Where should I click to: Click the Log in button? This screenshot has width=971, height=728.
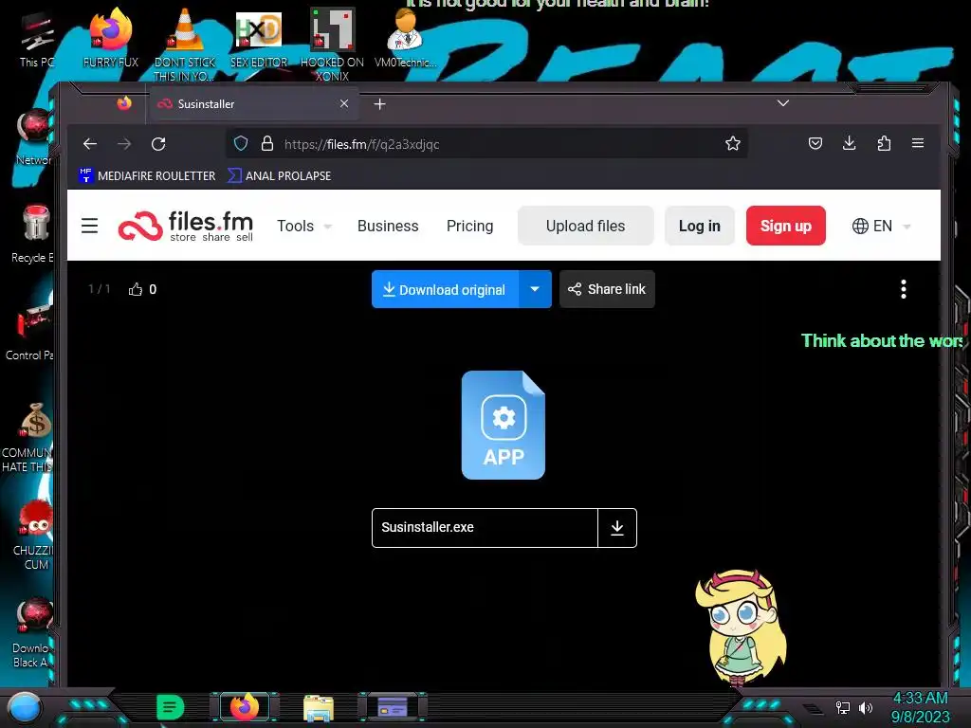700,226
